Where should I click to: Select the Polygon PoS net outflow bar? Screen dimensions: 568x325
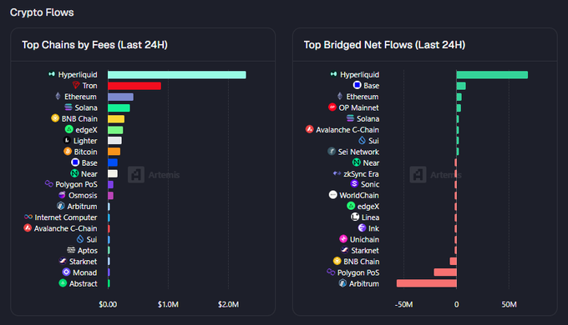(x=445, y=272)
